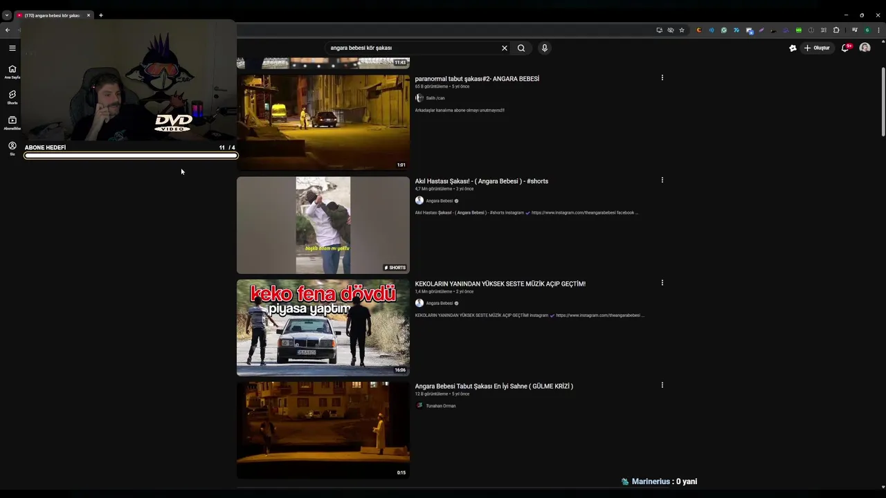Open title Angara Bebesi Tabut Şakası En İyi Sahne
Image resolution: width=886 pixels, height=498 pixels.
pyautogui.click(x=494, y=386)
